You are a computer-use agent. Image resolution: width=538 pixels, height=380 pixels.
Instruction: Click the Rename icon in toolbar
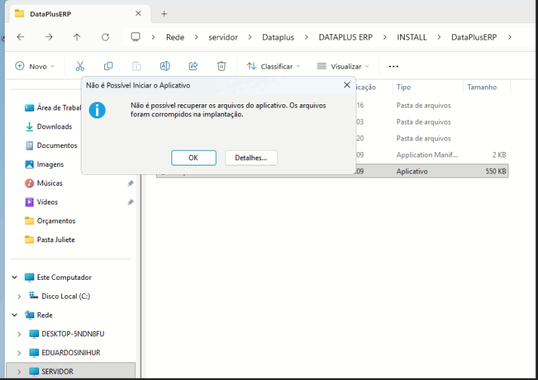[165, 66]
